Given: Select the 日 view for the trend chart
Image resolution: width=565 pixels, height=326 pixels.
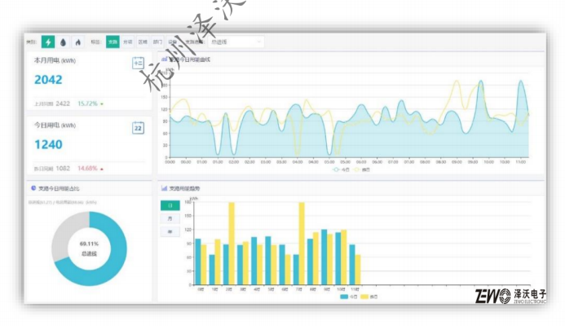Looking at the screenshot, I should tap(170, 205).
